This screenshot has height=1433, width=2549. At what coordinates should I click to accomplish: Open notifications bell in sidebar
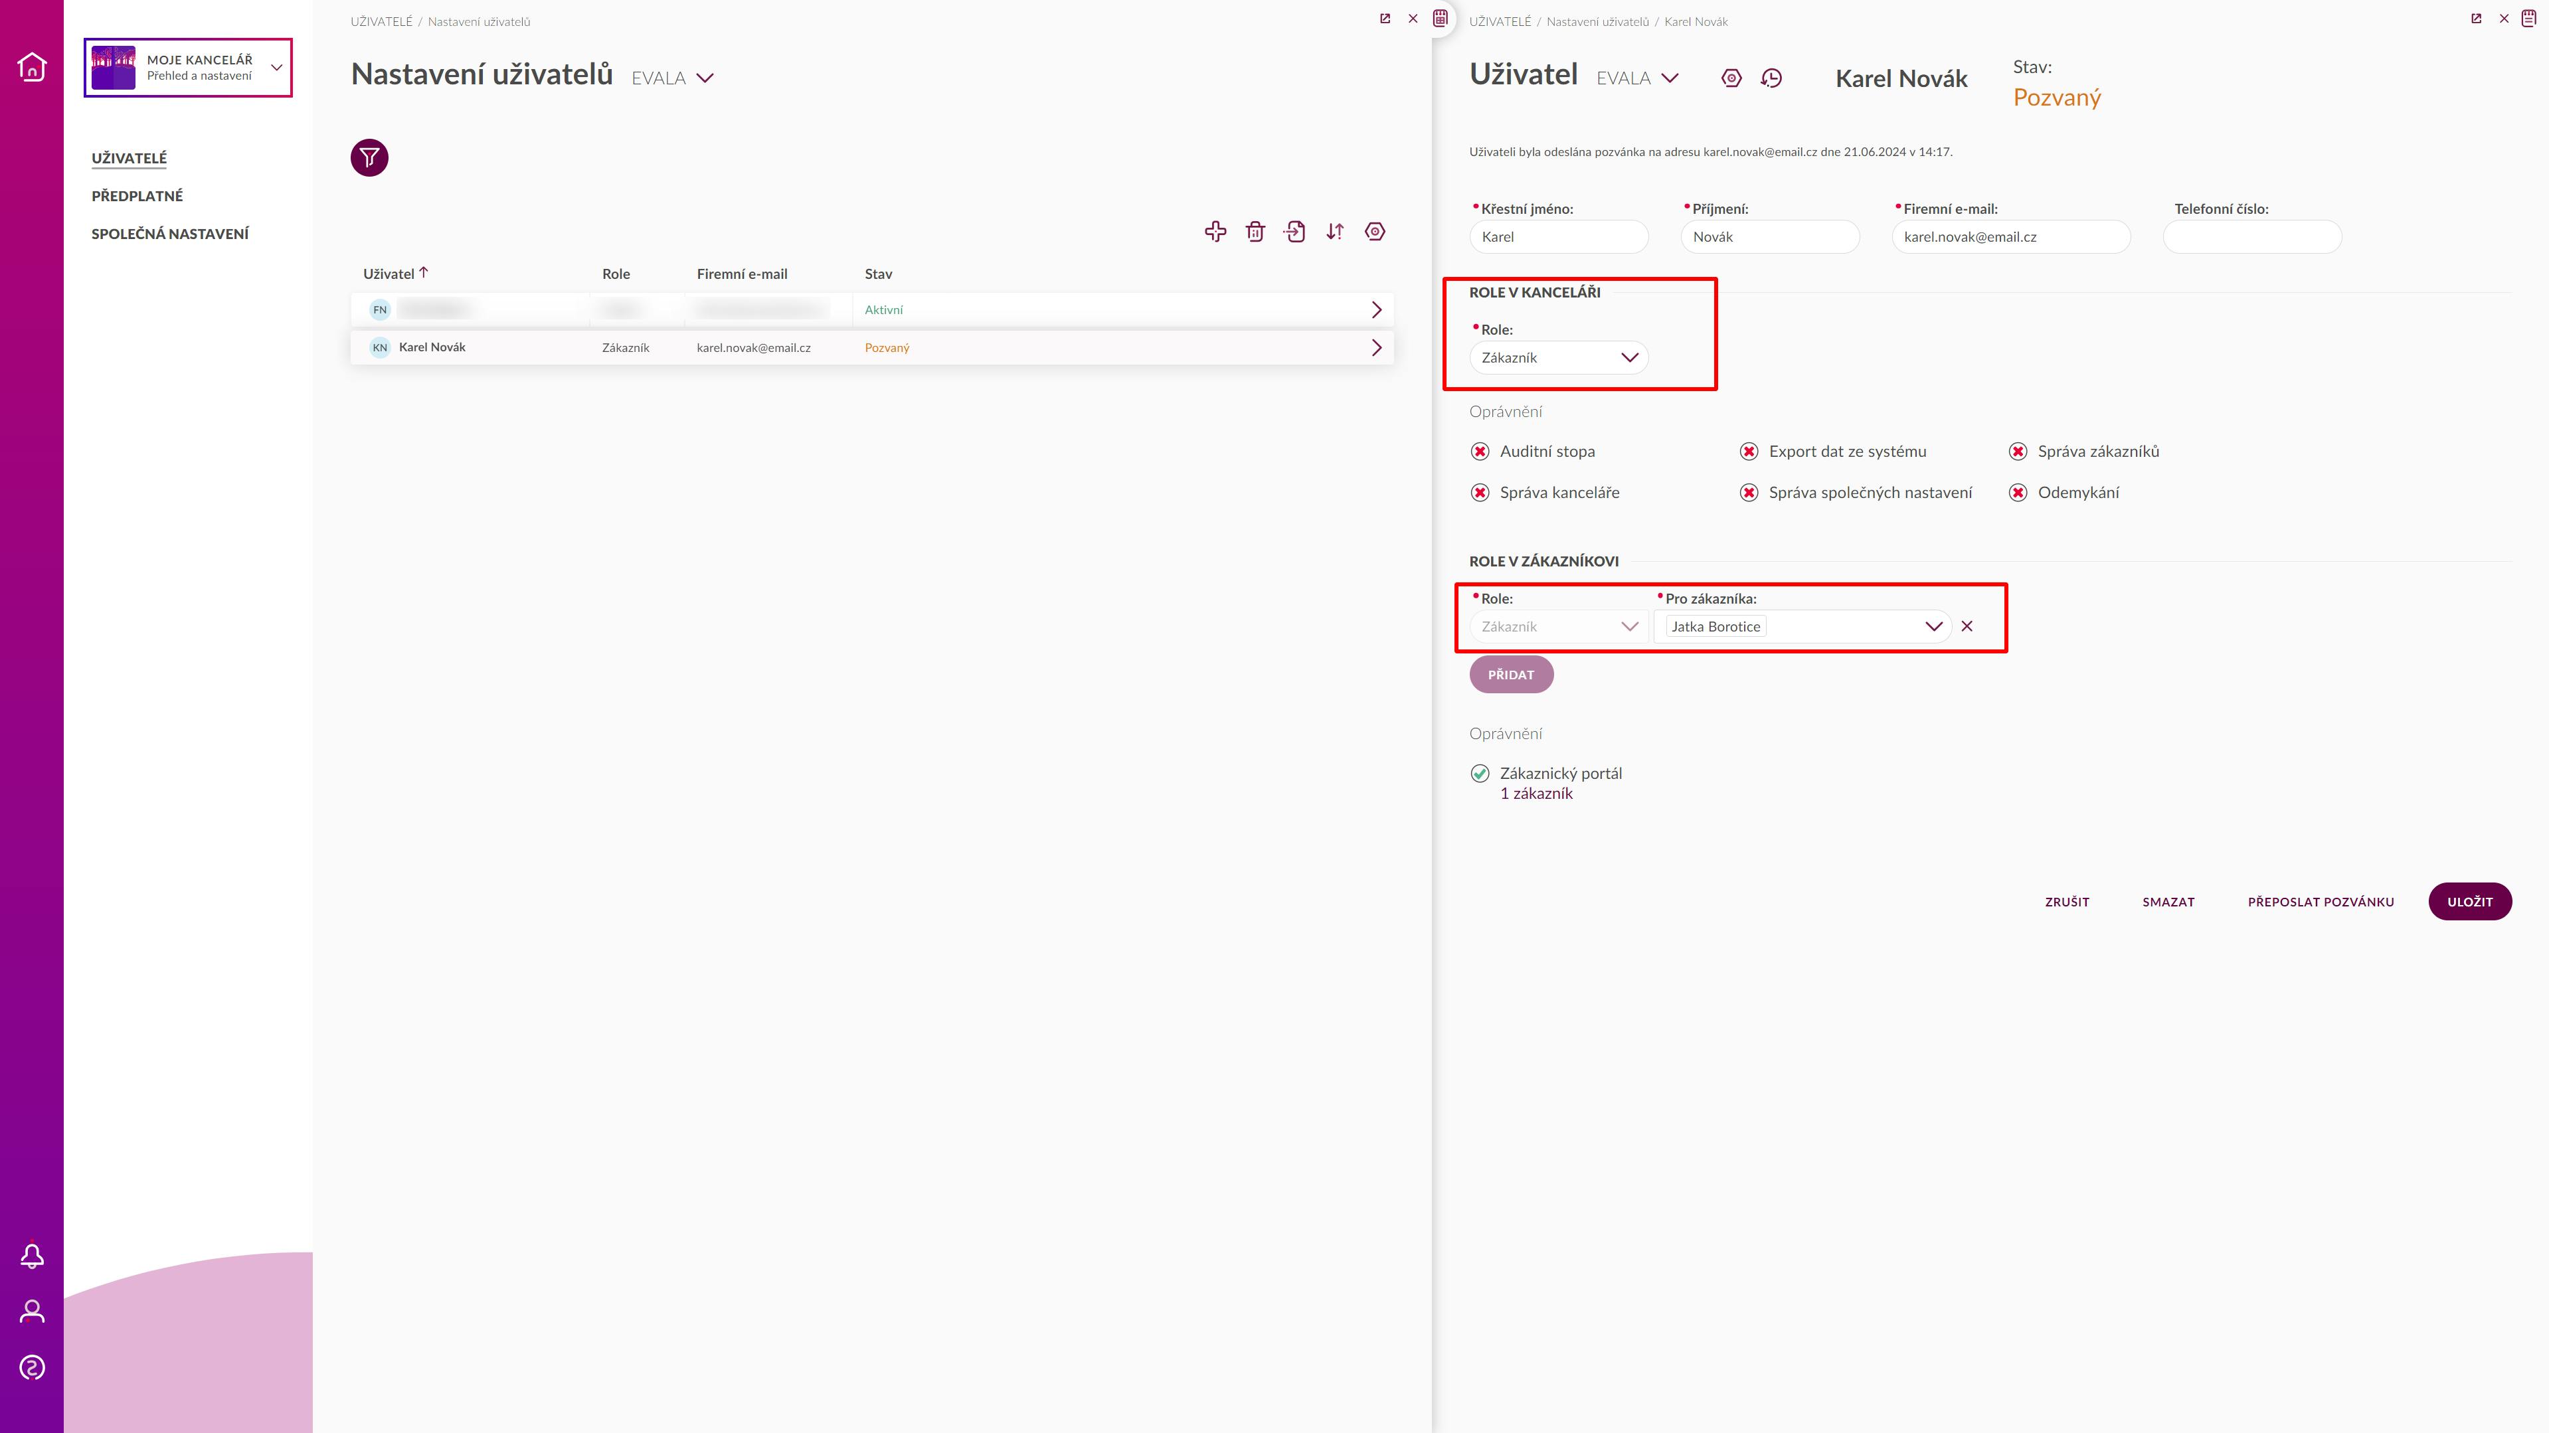(x=32, y=1255)
